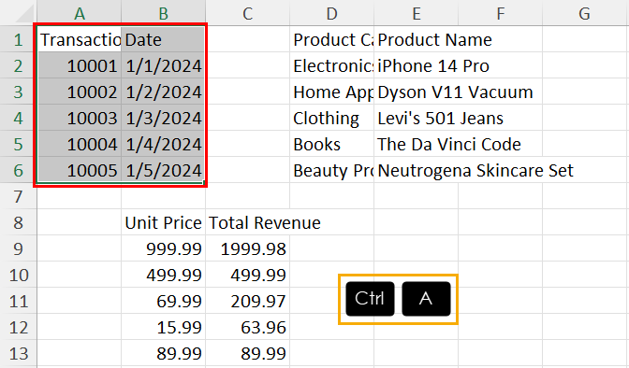Select row 11 header

(x=19, y=301)
